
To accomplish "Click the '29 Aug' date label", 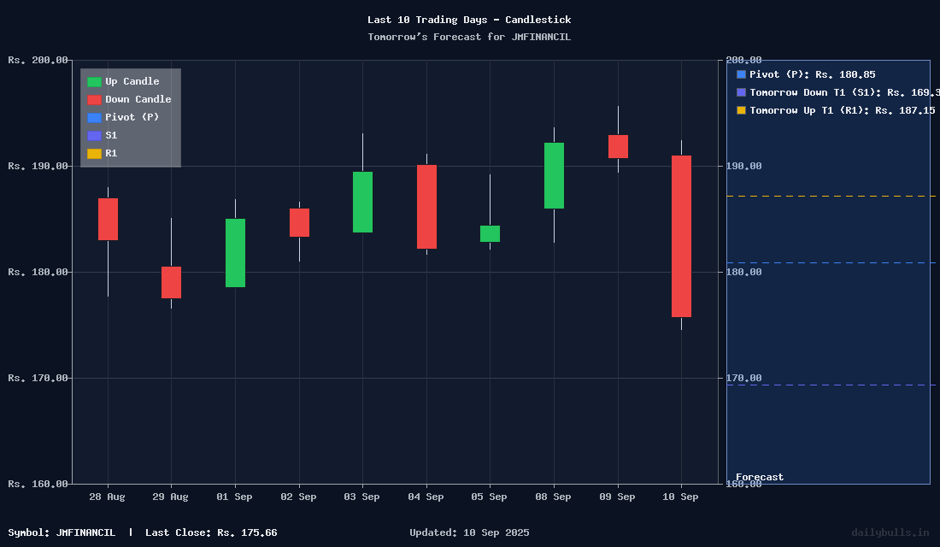I will pos(170,497).
